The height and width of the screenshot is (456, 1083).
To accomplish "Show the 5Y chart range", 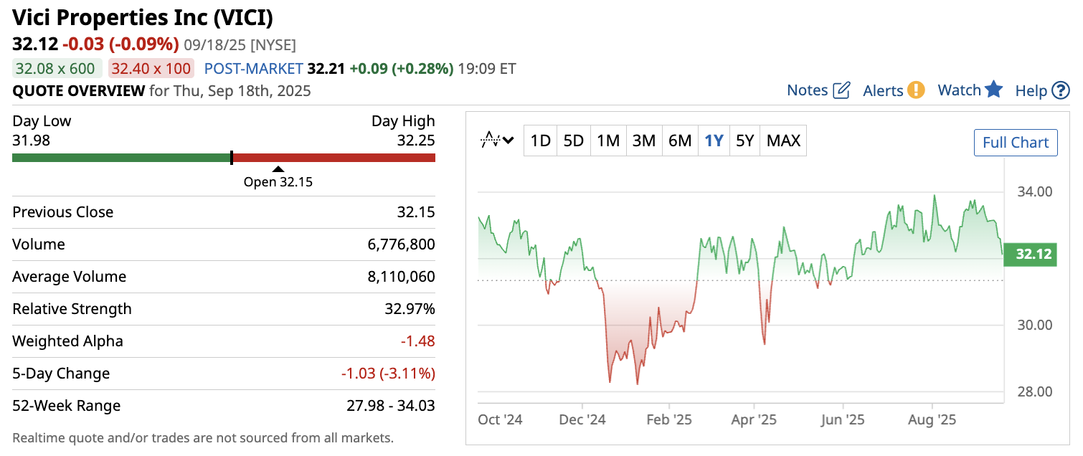I will coord(745,141).
